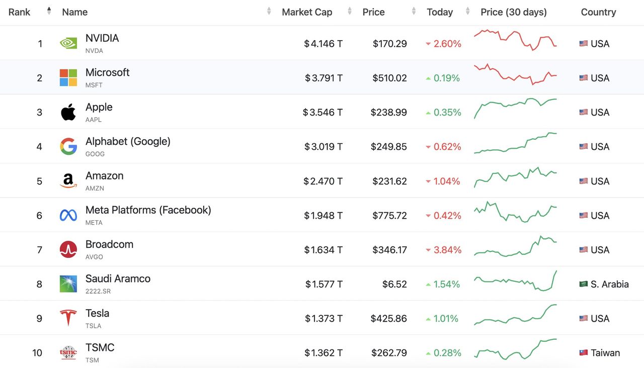Viewport: 644px width, 368px height.
Task: Click the Alphabet Google logo
Action: 68,146
